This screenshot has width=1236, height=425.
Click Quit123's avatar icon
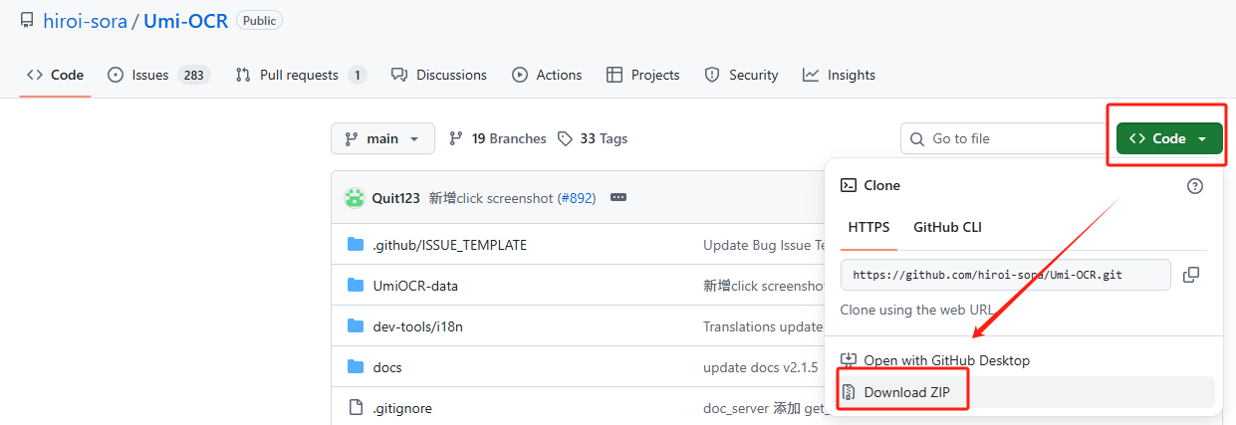[355, 198]
